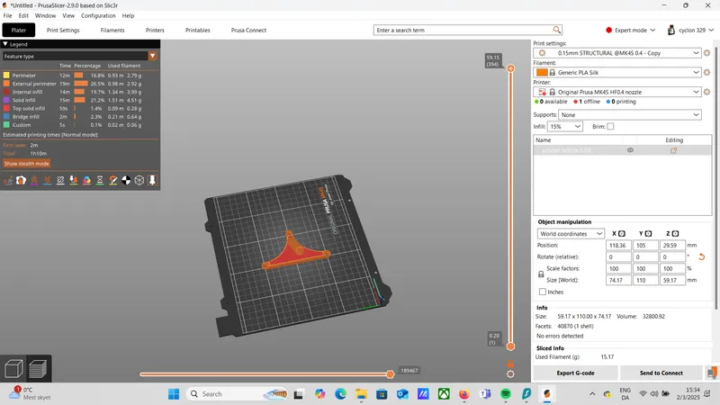Click export to removable drive icon

point(712,373)
